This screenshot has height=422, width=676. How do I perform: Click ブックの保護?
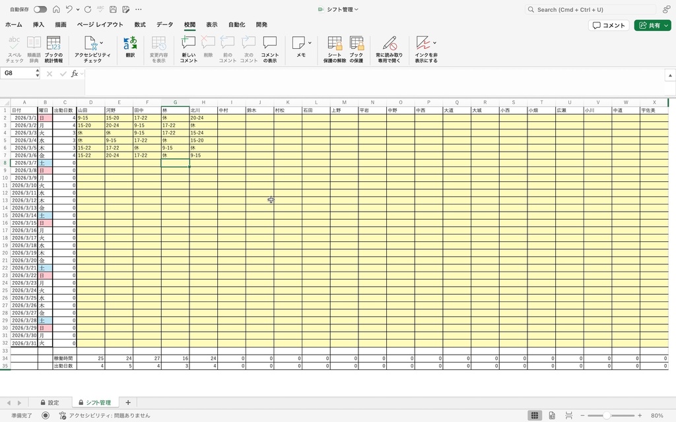tap(356, 49)
